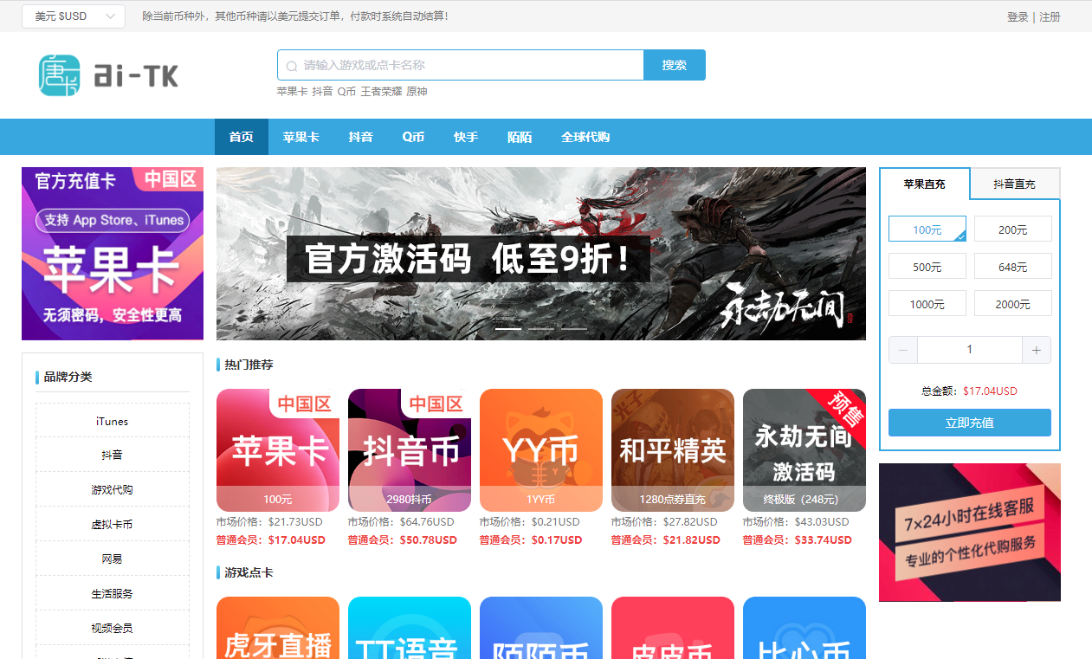Open 快手 in the navigation bar
The image size is (1092, 659).
point(466,137)
